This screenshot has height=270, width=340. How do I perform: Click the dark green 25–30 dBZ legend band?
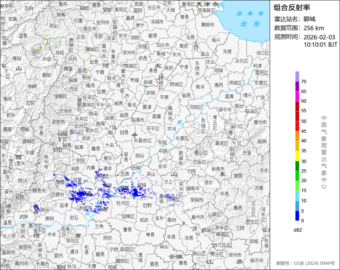pos(297,166)
